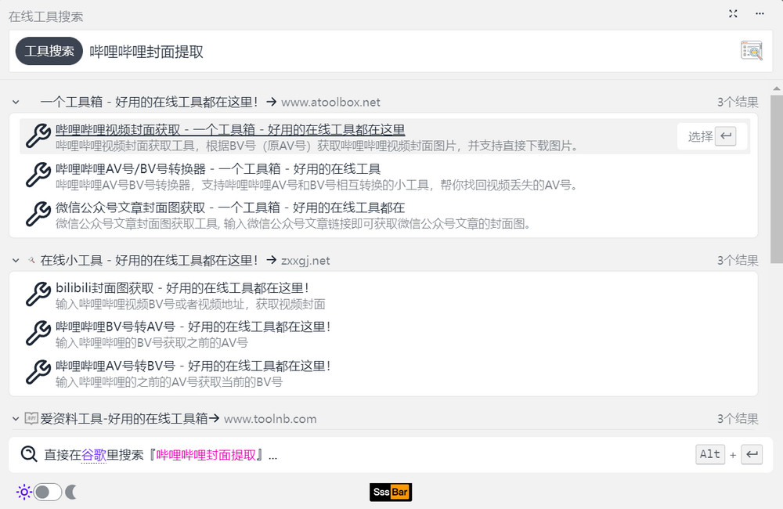Click the SssBar logo

pos(391,492)
